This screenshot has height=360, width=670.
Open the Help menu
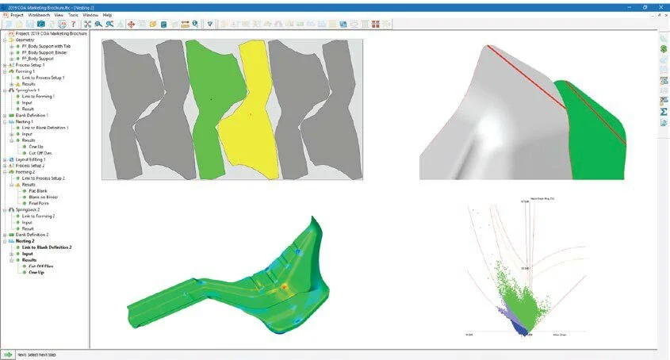click(107, 15)
